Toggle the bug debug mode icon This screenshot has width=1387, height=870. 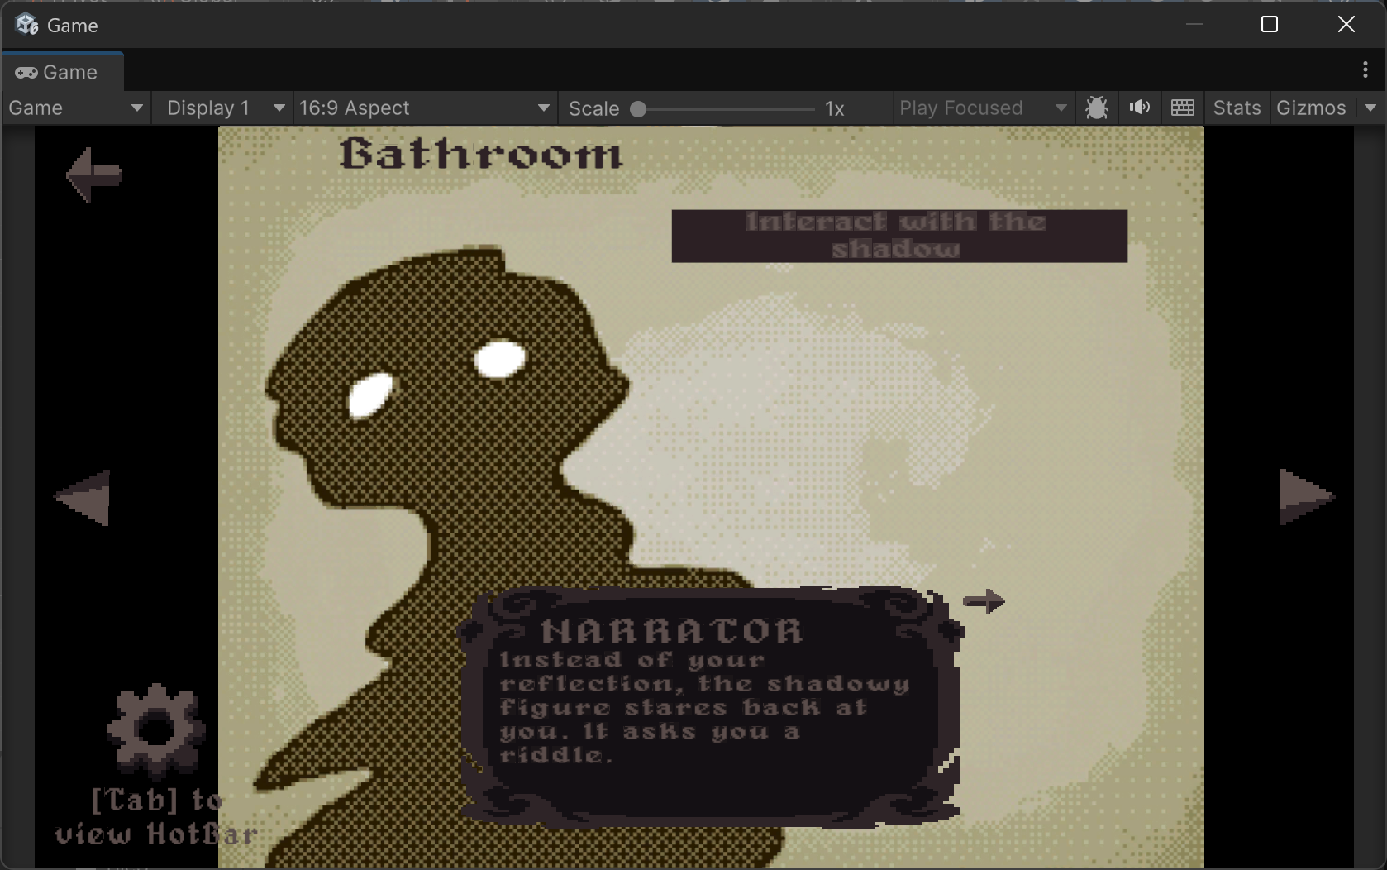(x=1097, y=108)
